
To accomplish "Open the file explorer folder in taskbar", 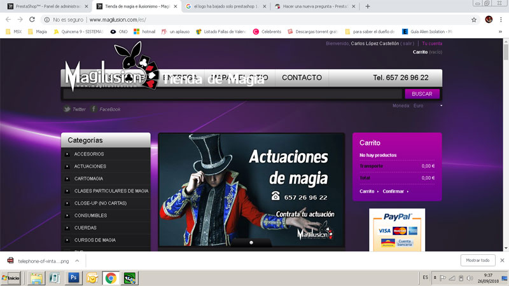I will 36,278.
